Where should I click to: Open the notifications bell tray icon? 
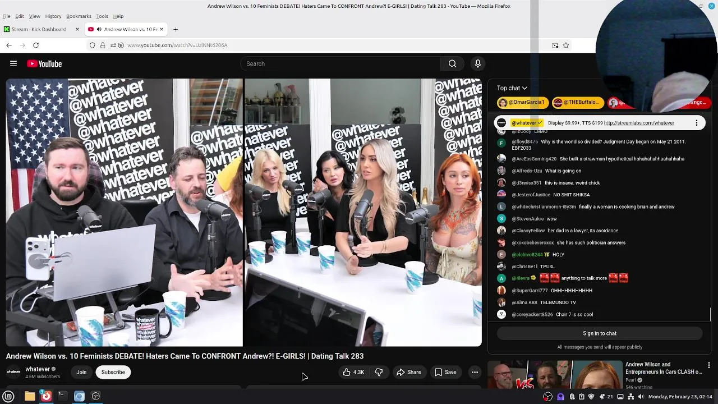601,397
